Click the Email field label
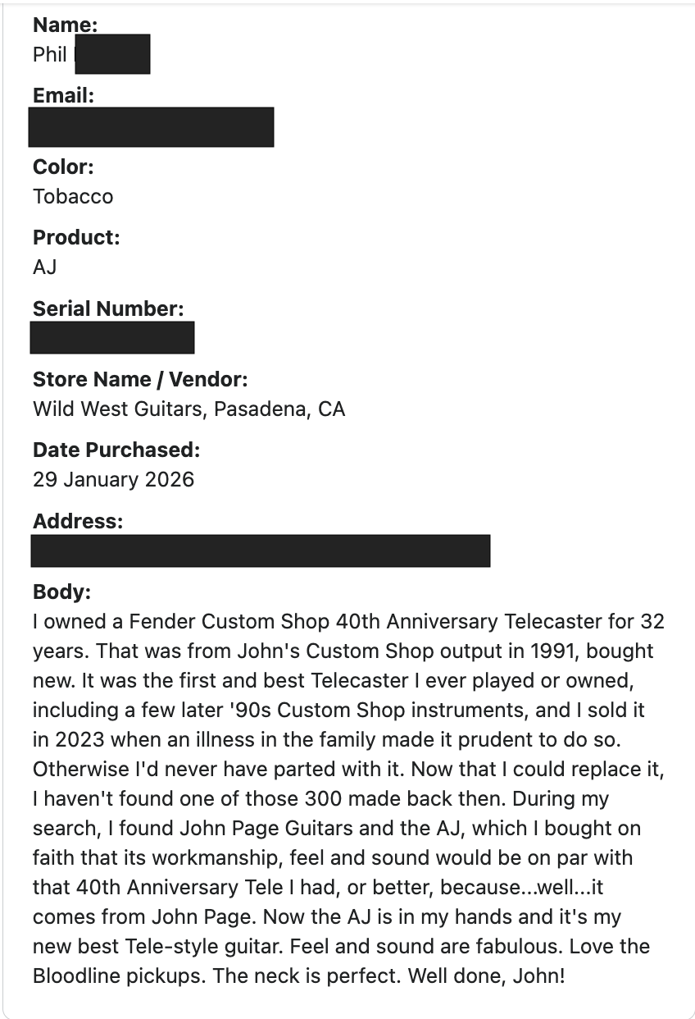Screen dimensions: 695x1019 point(63,95)
